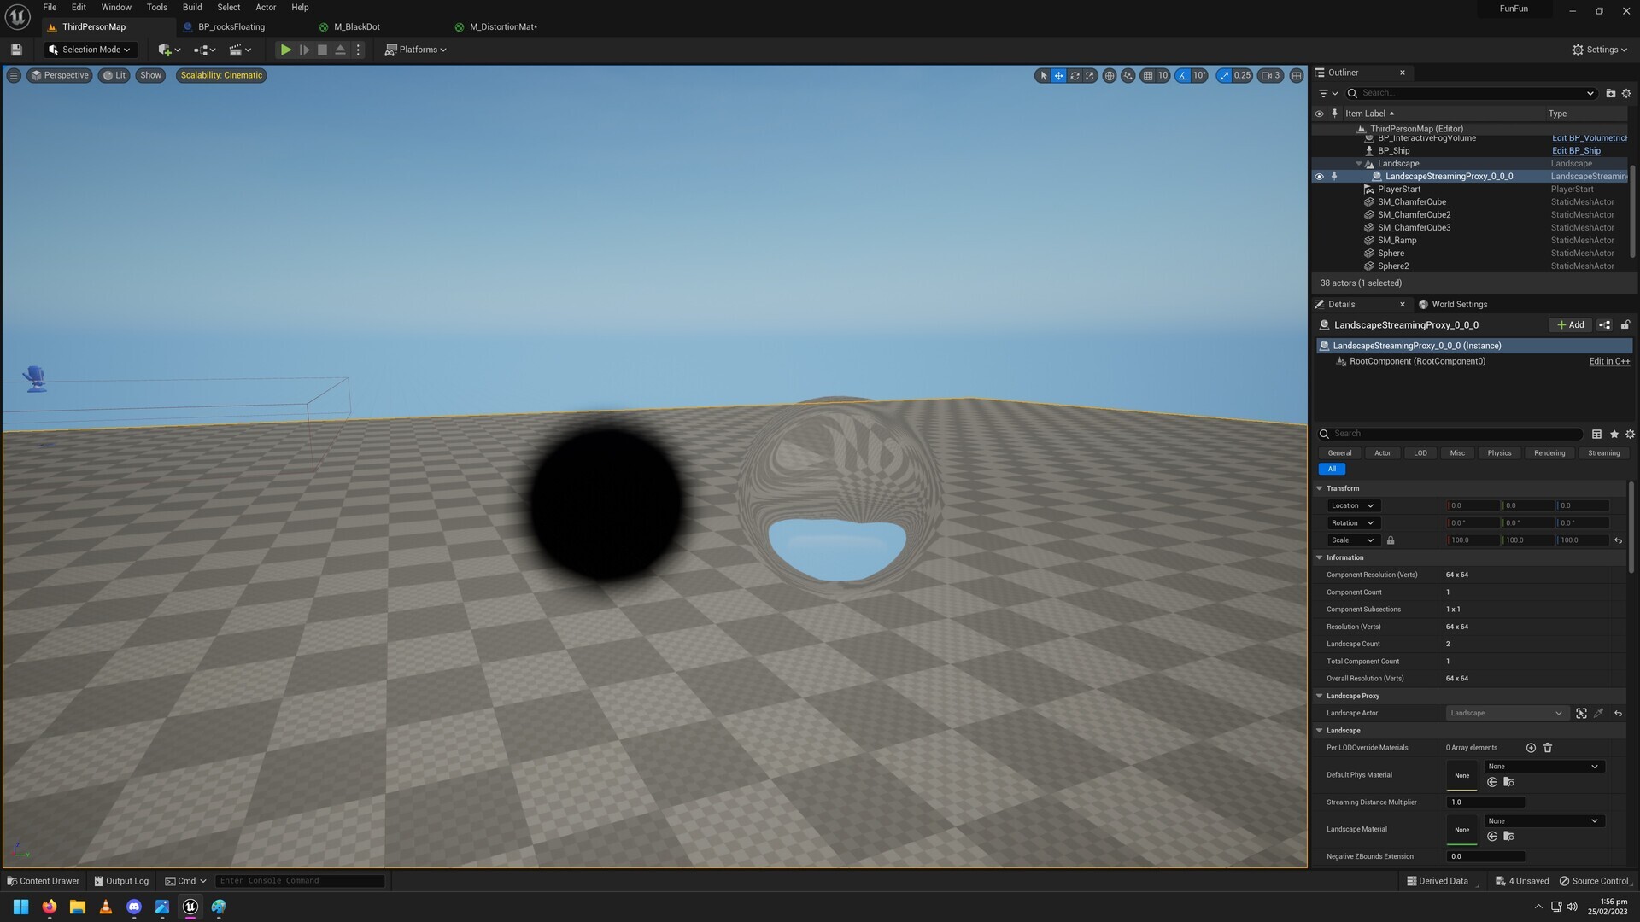Collapse the Landscape tree item in Outliner
The height and width of the screenshot is (922, 1640).
pos(1358,163)
